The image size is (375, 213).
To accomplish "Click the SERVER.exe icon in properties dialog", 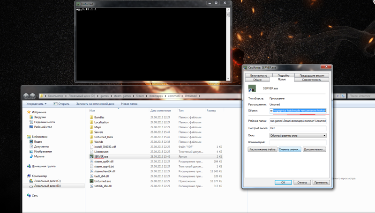I will coord(252,88).
